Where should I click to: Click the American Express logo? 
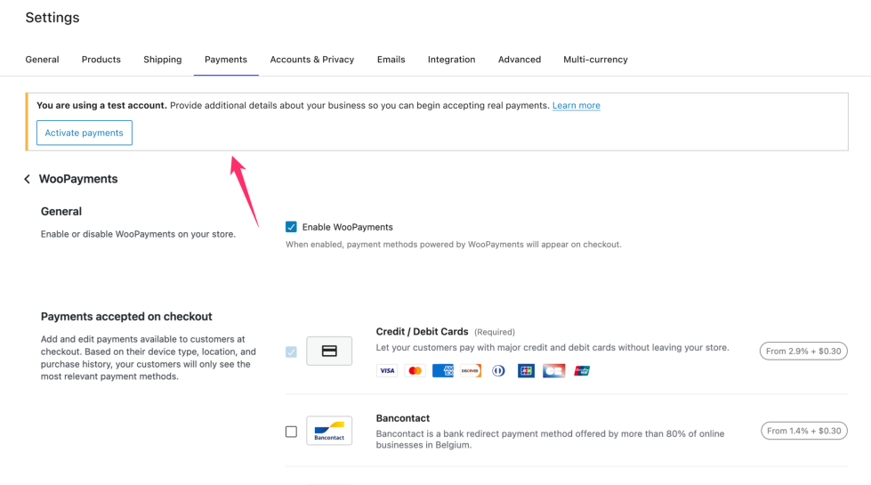(x=443, y=371)
